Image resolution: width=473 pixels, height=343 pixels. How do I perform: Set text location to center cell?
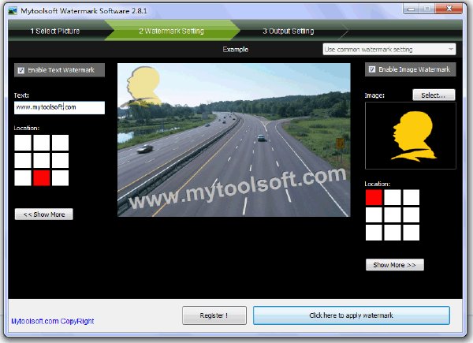coord(41,160)
